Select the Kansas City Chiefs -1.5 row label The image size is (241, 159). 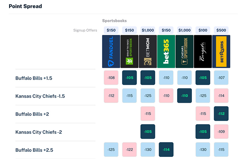point(40,96)
